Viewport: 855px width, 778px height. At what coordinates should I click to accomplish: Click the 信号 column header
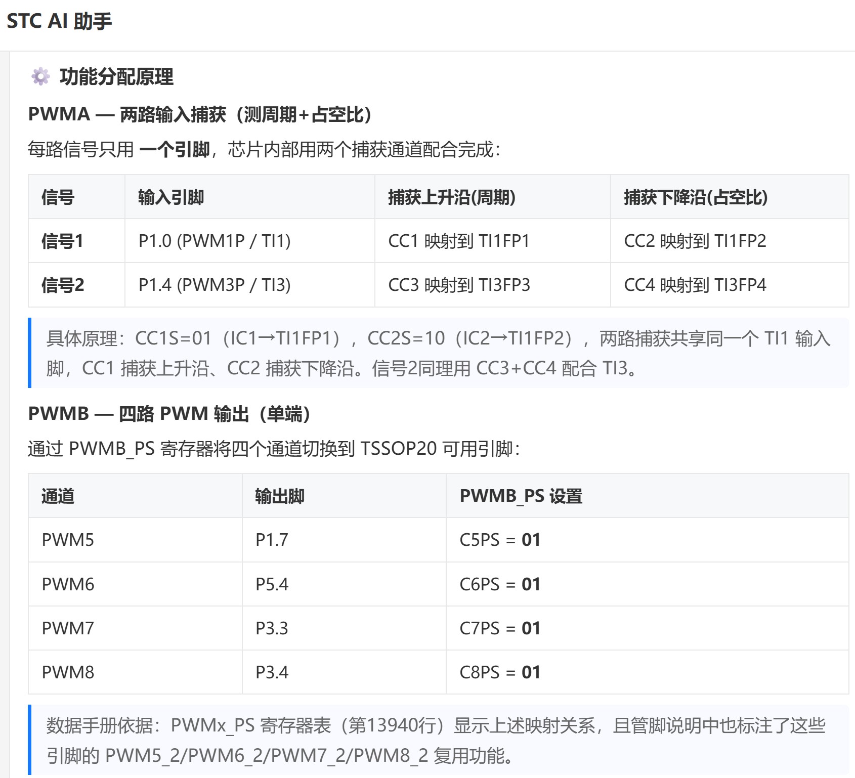click(76, 197)
